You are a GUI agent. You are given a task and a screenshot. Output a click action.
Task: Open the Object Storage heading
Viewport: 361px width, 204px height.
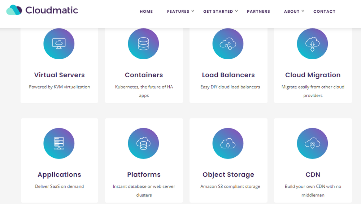click(229, 175)
